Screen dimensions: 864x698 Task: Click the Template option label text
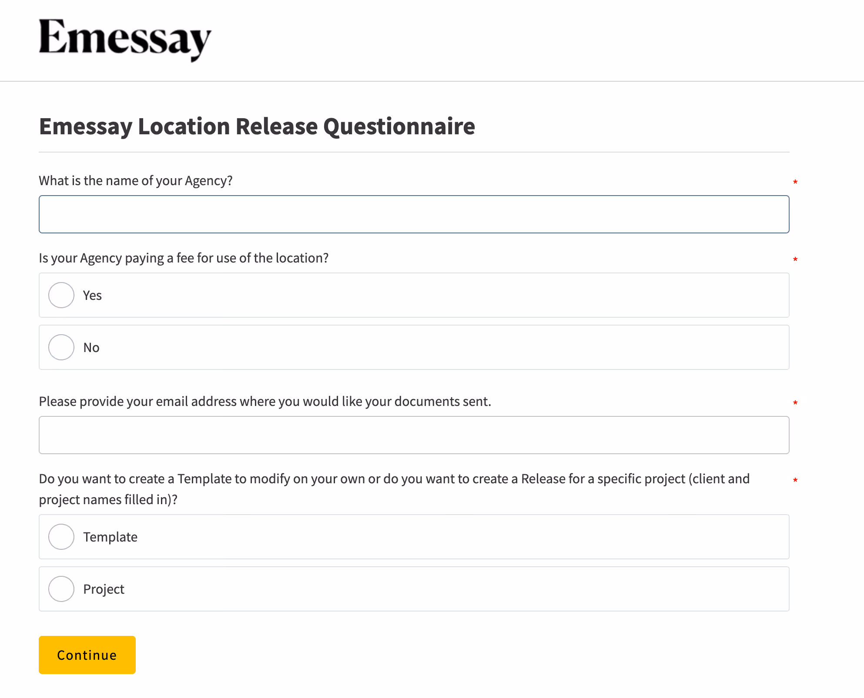pos(111,537)
